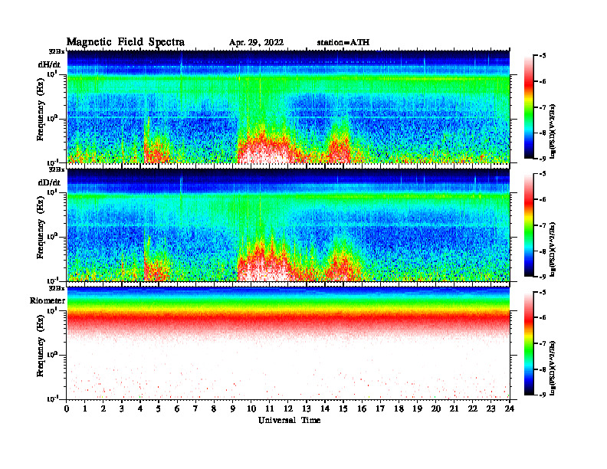Click the "-5" value on the dH/dt color scale
The height and width of the screenshot is (469, 607).
542,56
